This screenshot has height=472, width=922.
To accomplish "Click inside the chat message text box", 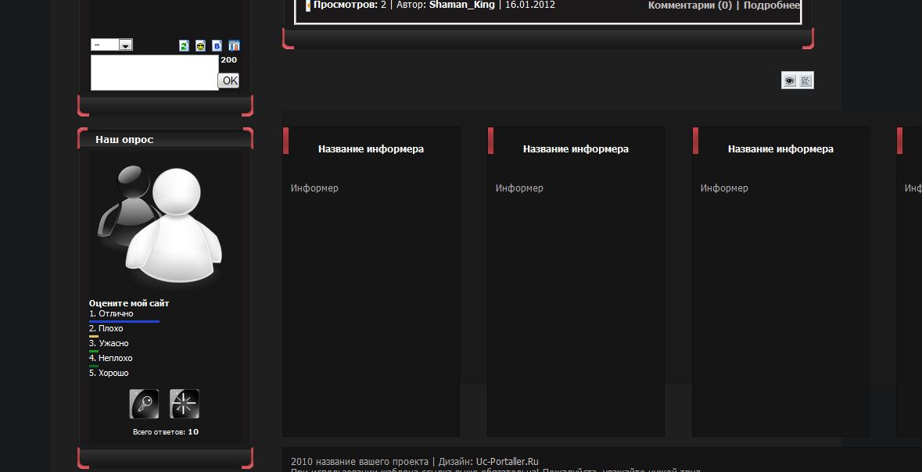I will pos(154,73).
